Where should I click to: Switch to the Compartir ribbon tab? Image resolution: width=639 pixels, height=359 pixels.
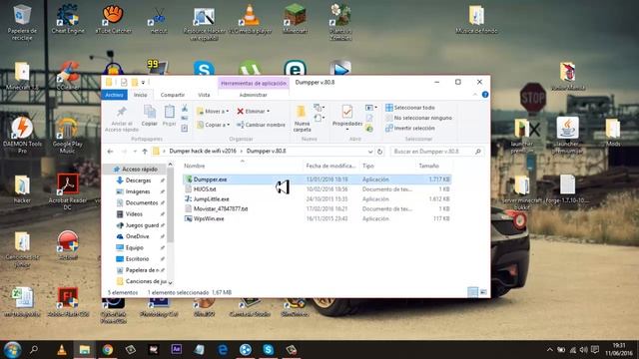coord(173,95)
